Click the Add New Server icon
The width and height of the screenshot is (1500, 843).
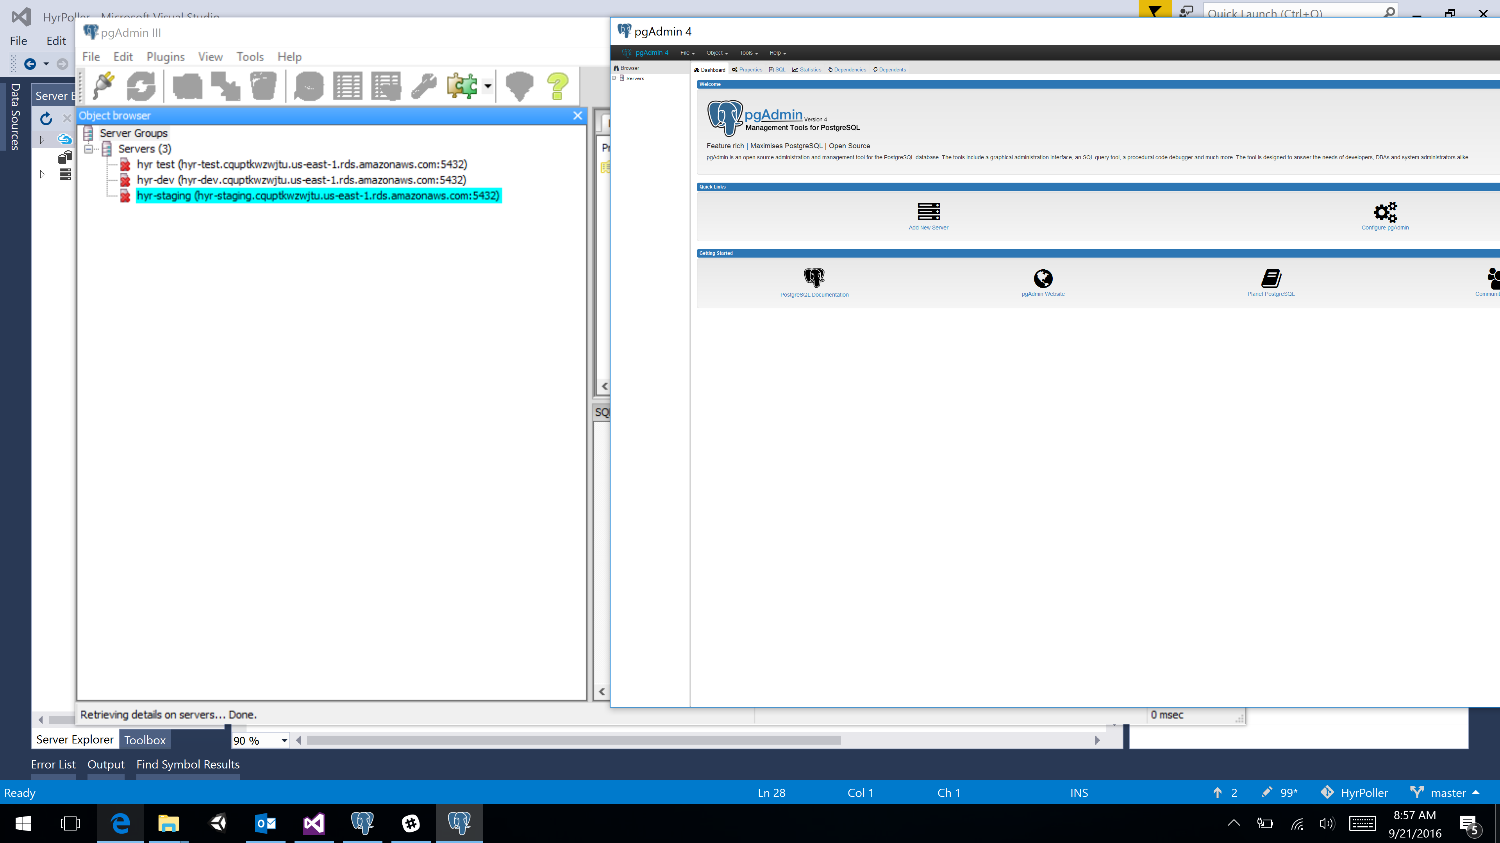tap(928, 212)
